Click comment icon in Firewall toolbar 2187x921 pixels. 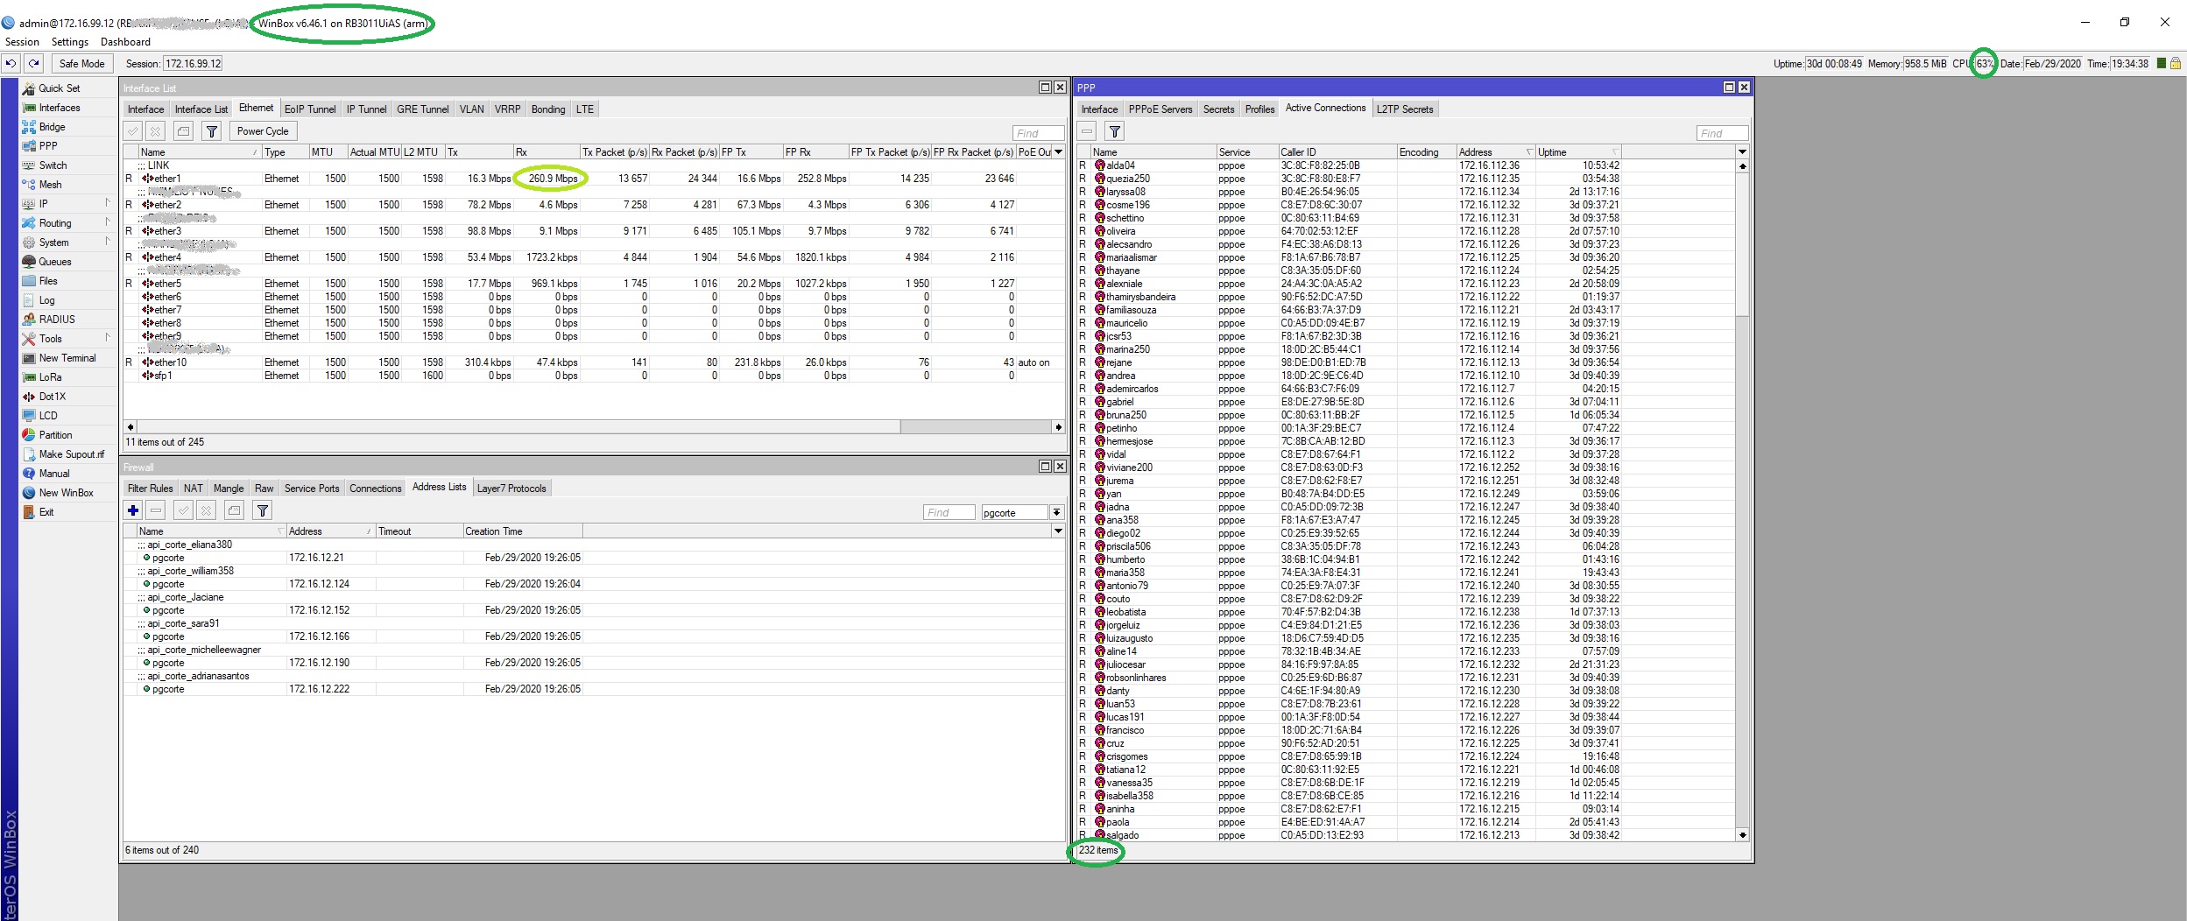coord(234,510)
